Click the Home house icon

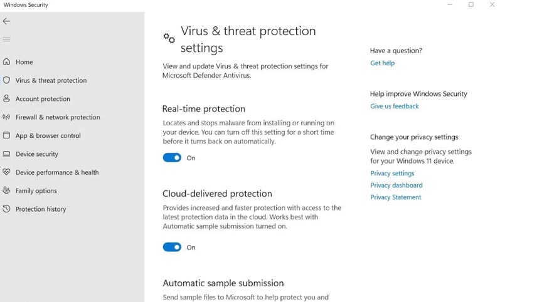[x=6, y=61]
